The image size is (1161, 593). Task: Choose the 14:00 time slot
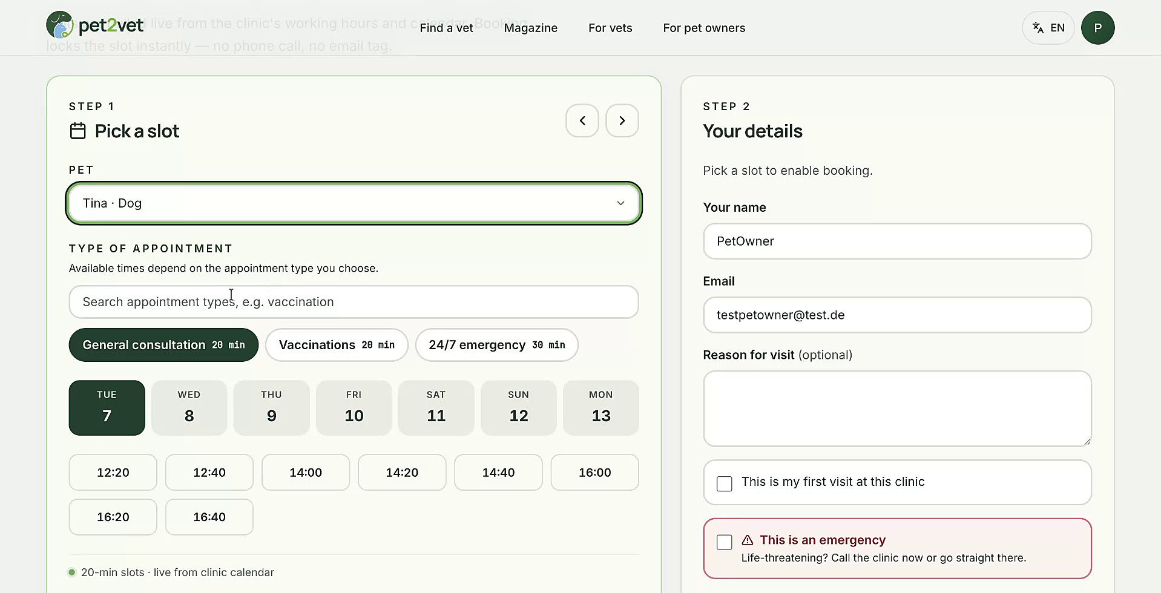(x=306, y=473)
